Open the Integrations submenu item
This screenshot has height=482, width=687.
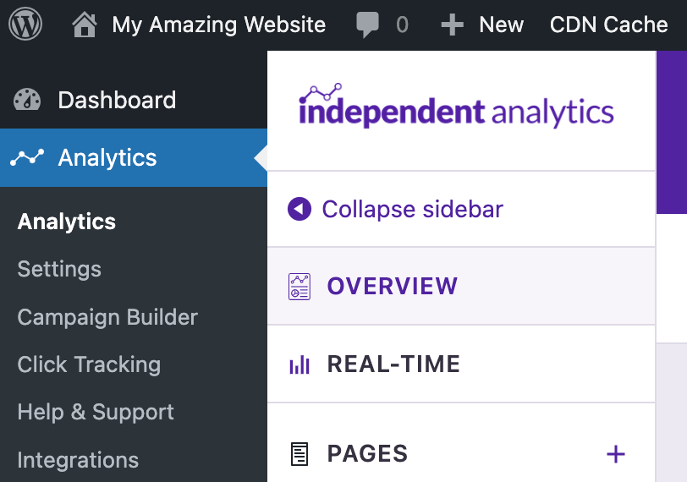coord(78,460)
